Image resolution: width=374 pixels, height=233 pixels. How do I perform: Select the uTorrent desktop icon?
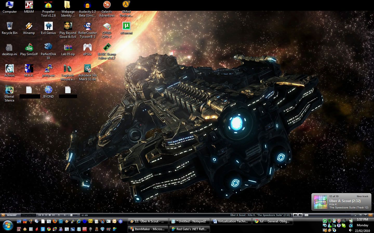[x=126, y=28]
